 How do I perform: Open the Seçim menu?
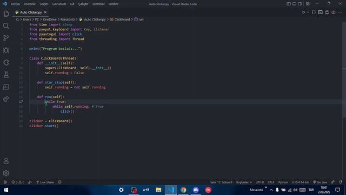44,4
